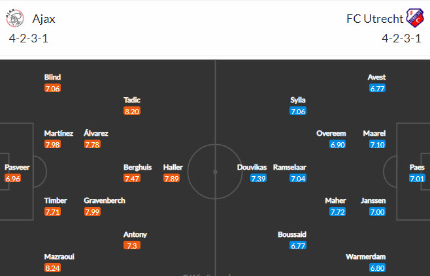
Task: Click Blind's player name
Action: (53, 77)
